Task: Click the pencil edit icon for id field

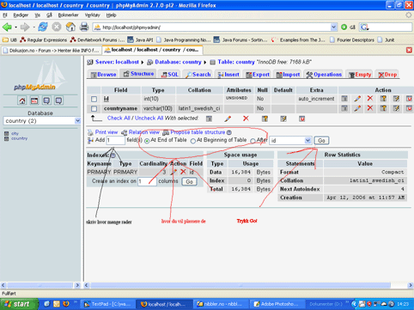Action: point(357,99)
